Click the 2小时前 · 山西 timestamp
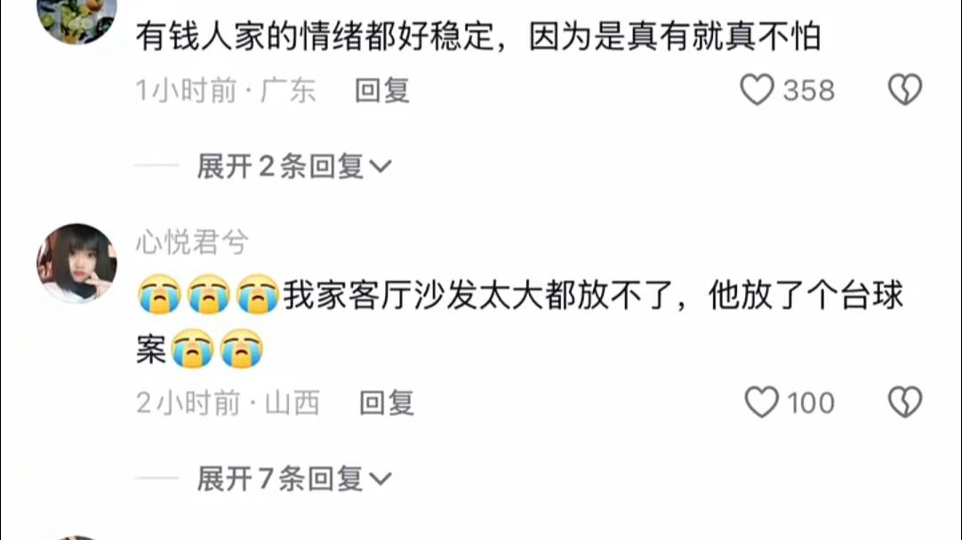This screenshot has height=540, width=962. [x=228, y=402]
